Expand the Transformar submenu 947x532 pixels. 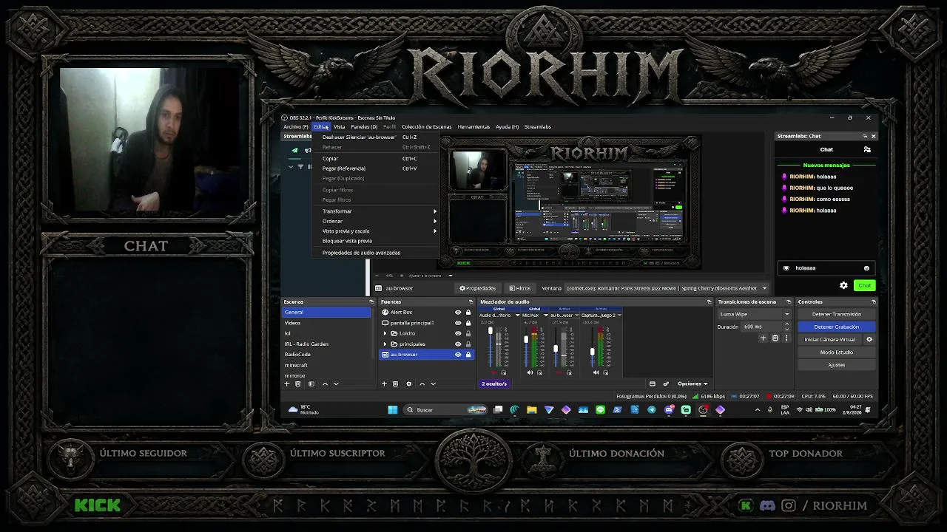pyautogui.click(x=376, y=211)
